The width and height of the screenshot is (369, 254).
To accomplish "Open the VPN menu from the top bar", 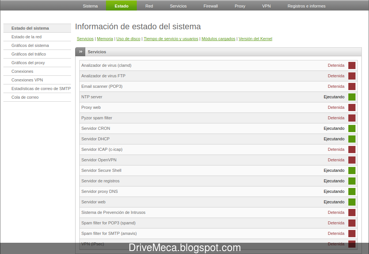I will 266,6.
